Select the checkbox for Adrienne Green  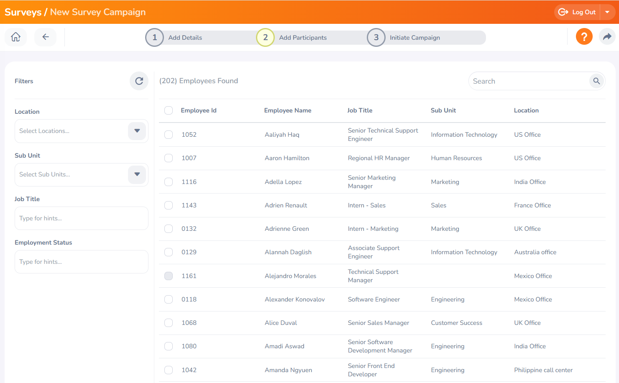point(169,229)
